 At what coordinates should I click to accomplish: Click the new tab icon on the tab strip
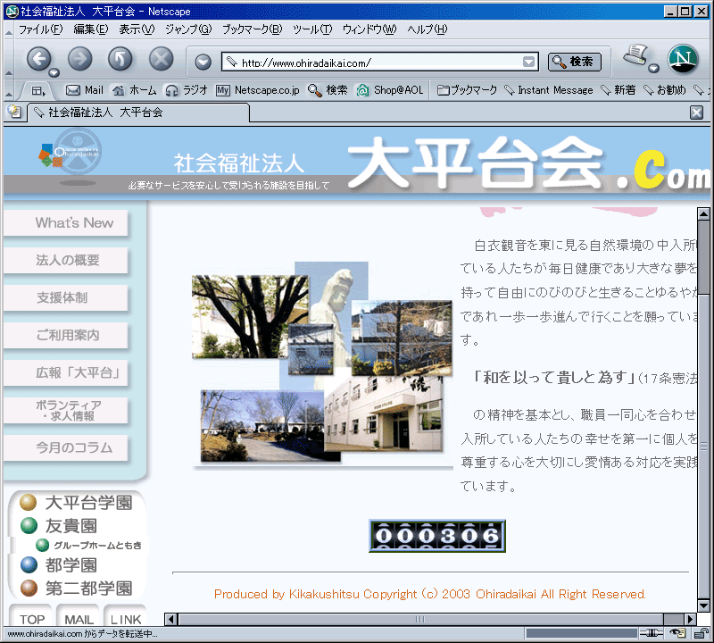14,112
